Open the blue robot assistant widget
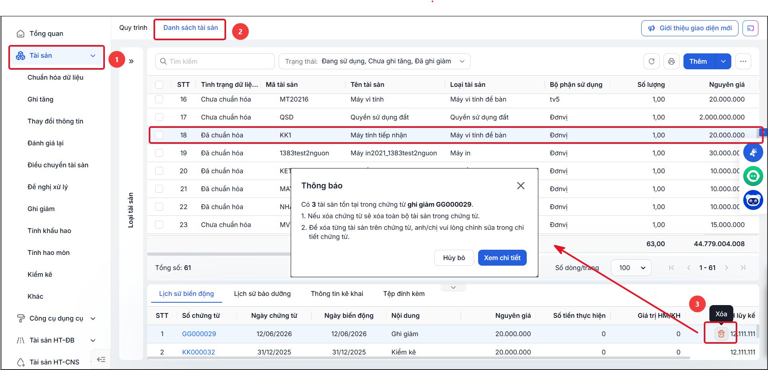 point(753,200)
